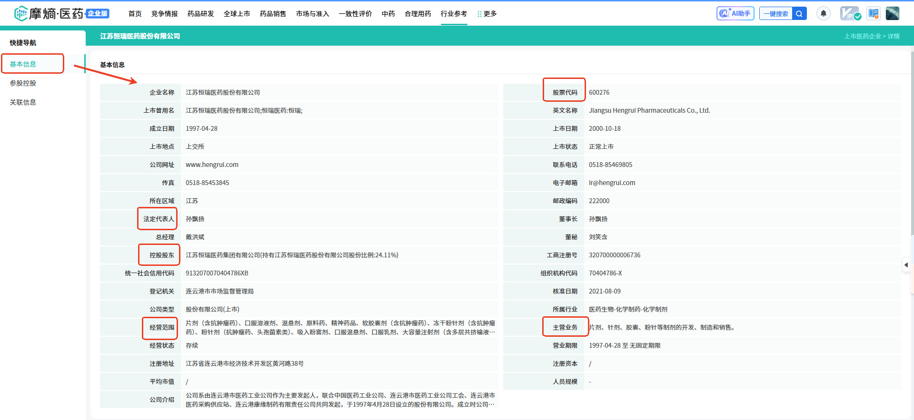Select the phone number 0518-85469805
914x420 pixels.
pos(610,165)
